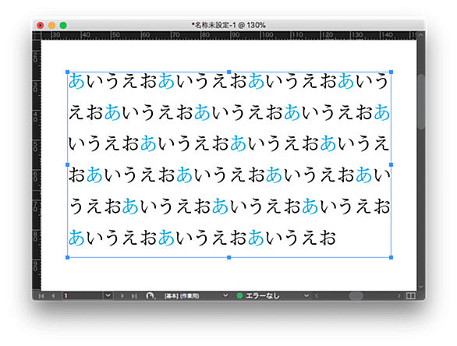This screenshot has height=346, width=457.
Task: Click the horizontal scrollbar left arrow
Action: pyautogui.click(x=317, y=296)
